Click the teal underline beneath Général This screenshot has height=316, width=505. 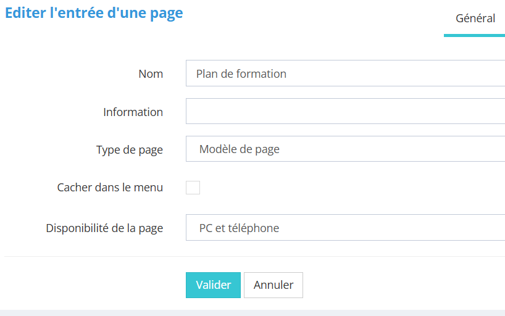(x=474, y=35)
